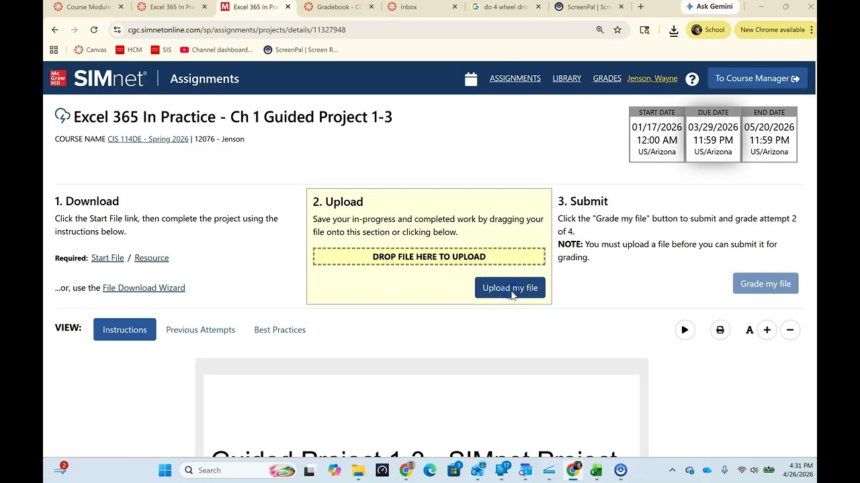Click the DROP FILE HERE TO UPLOAD zone

(x=429, y=257)
